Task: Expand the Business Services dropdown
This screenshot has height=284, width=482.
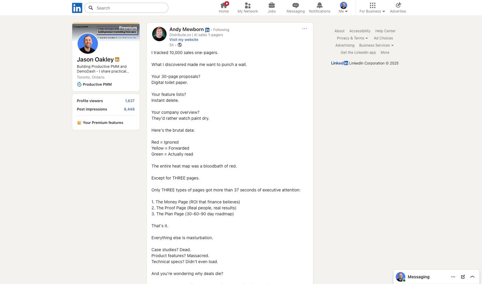Action: 377,45
